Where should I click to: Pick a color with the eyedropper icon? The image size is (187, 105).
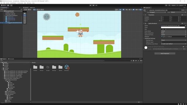pos(186,27)
